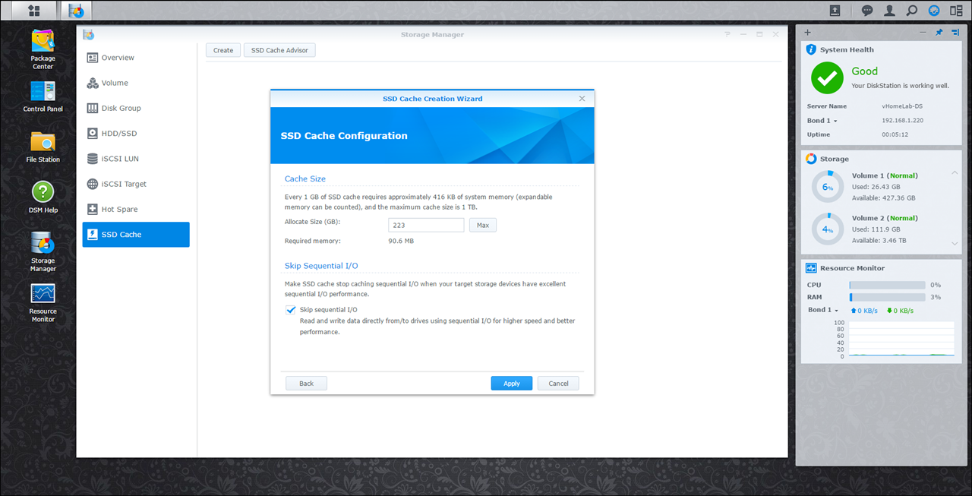Viewport: 972px width, 496px height.
Task: Switch to the iSCSI LUN section
Action: [x=120, y=159]
